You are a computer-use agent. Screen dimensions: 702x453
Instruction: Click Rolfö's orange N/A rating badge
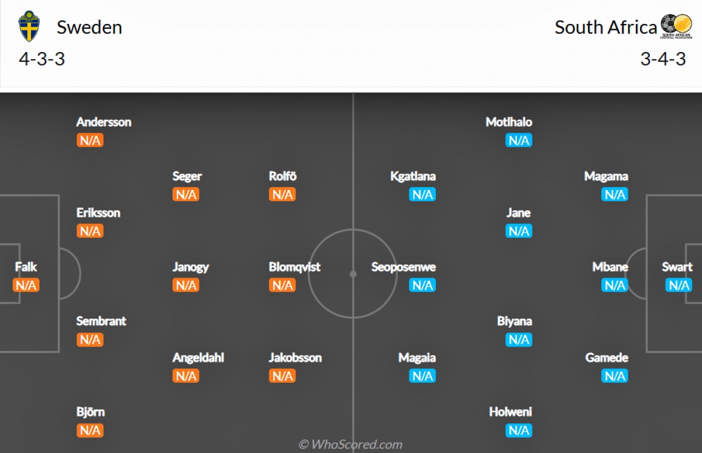283,195
